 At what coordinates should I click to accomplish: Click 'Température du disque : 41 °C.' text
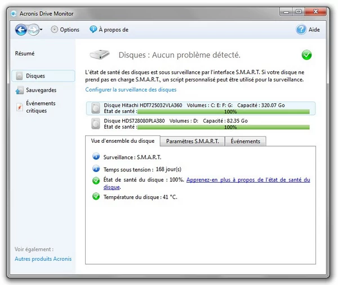[x=140, y=197]
